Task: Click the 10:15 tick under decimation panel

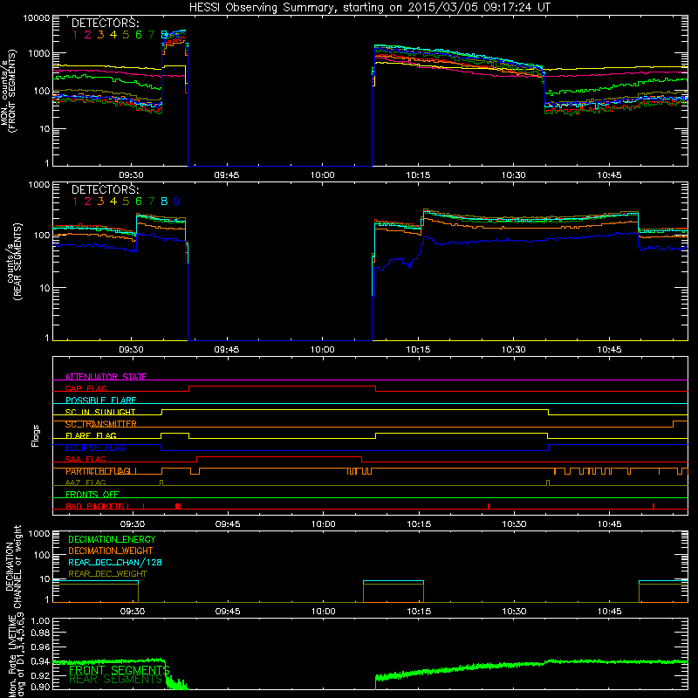Action: tap(419, 612)
